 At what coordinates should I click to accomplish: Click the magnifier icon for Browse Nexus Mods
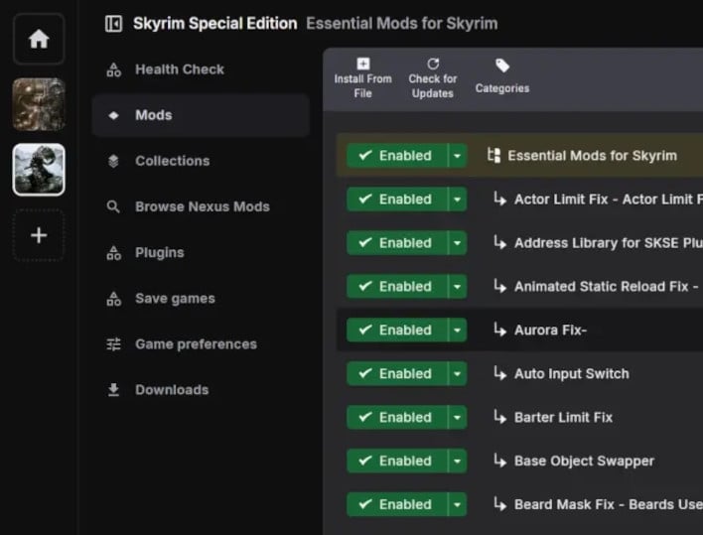click(x=113, y=206)
